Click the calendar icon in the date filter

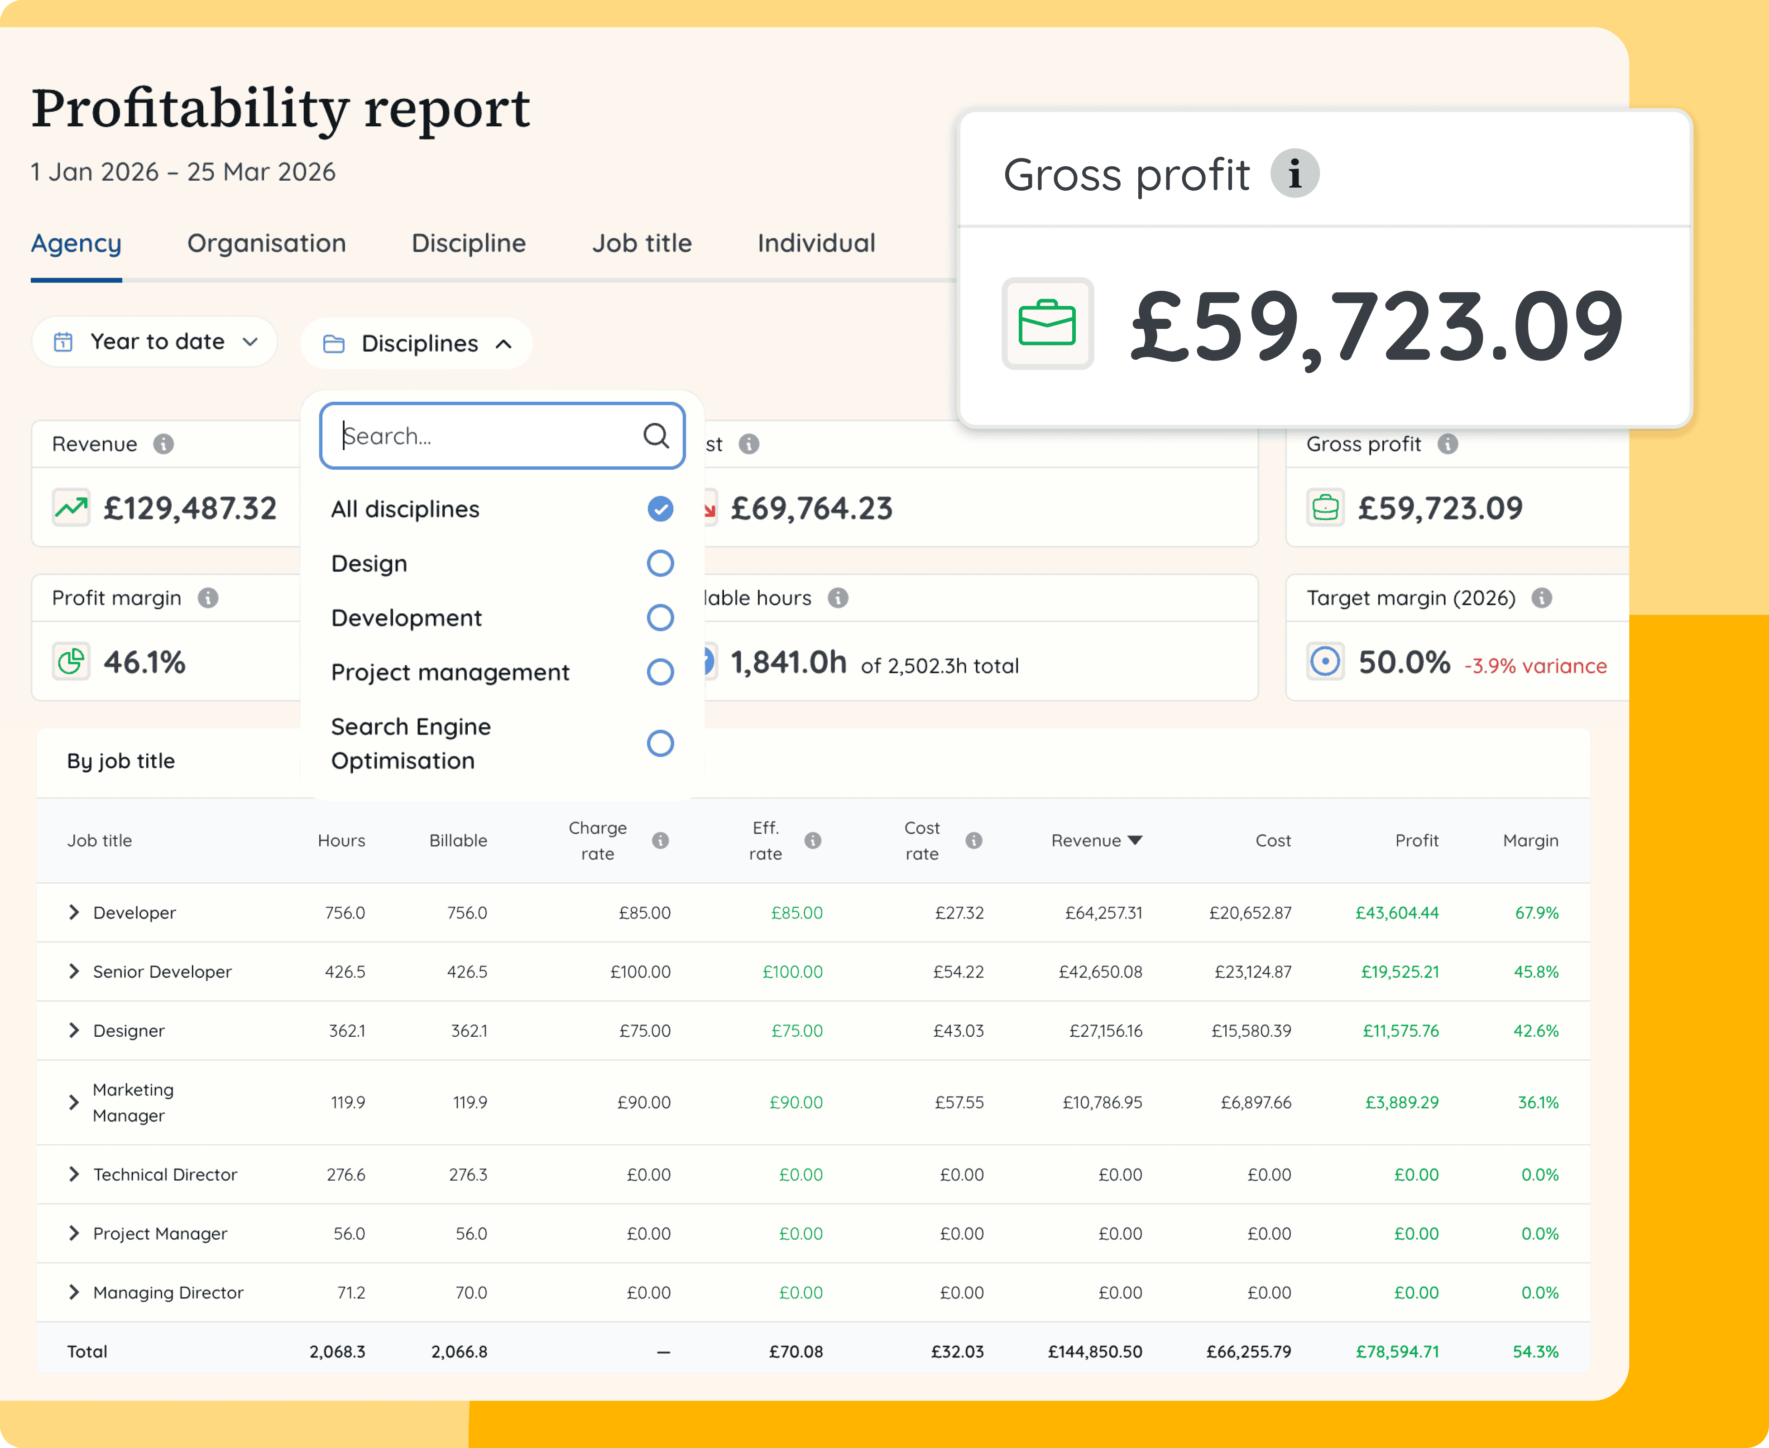(64, 341)
